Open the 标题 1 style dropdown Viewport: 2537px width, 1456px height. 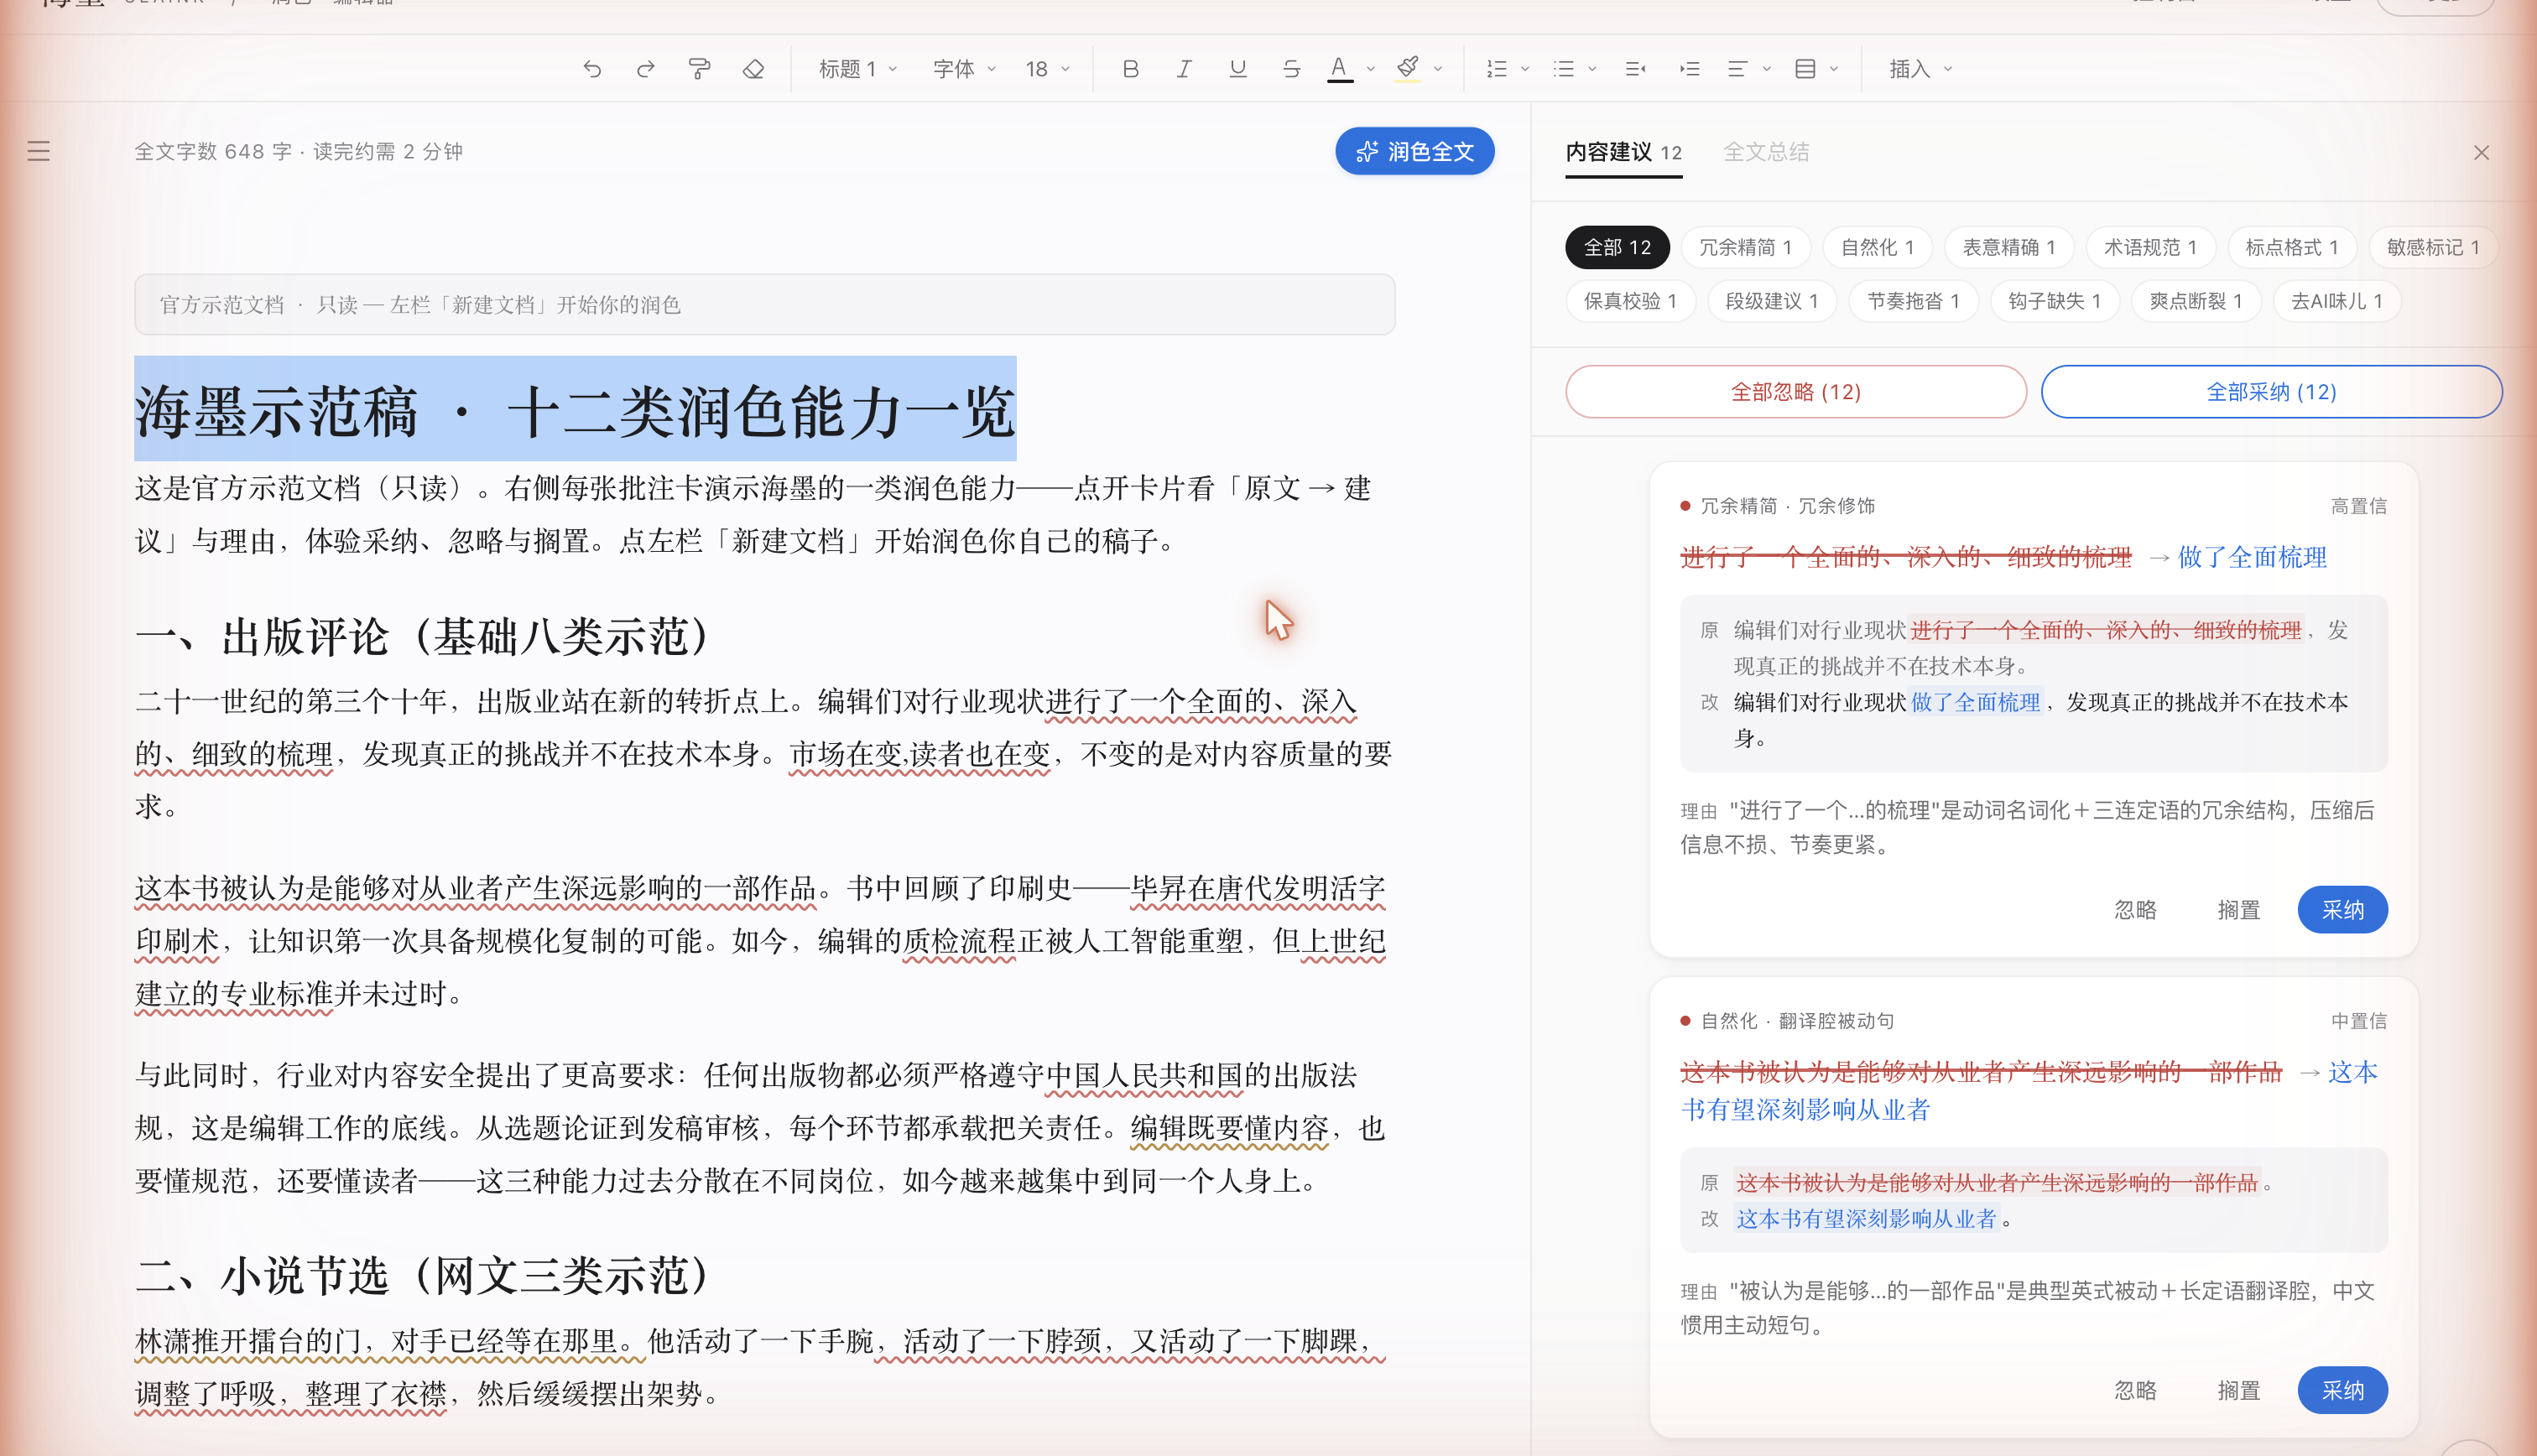point(858,69)
